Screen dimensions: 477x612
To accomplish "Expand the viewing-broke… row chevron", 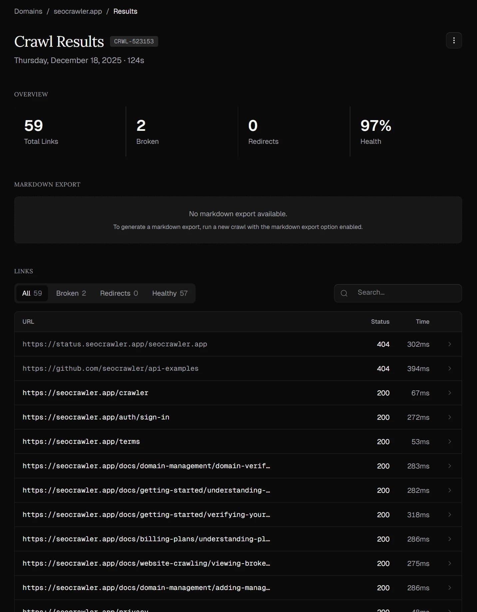I will coord(449,563).
